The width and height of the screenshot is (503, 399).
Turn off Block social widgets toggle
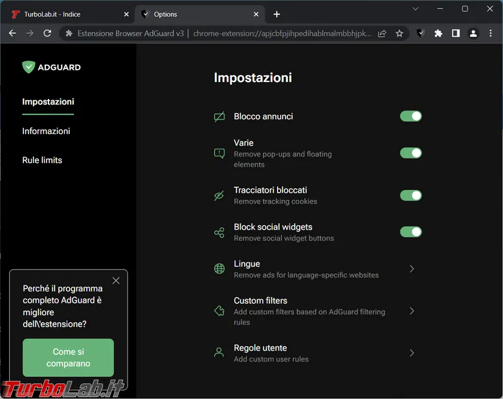410,232
